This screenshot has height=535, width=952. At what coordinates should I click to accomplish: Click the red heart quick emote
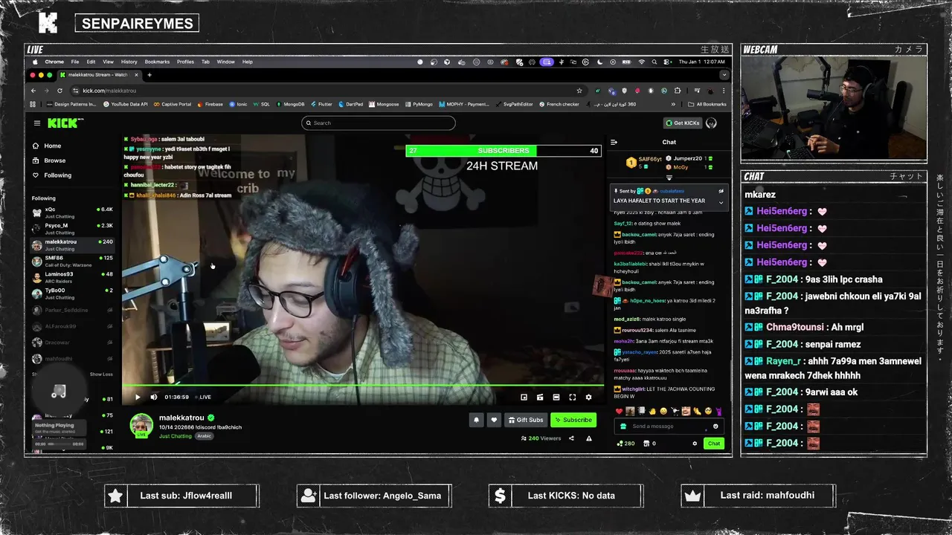click(619, 411)
